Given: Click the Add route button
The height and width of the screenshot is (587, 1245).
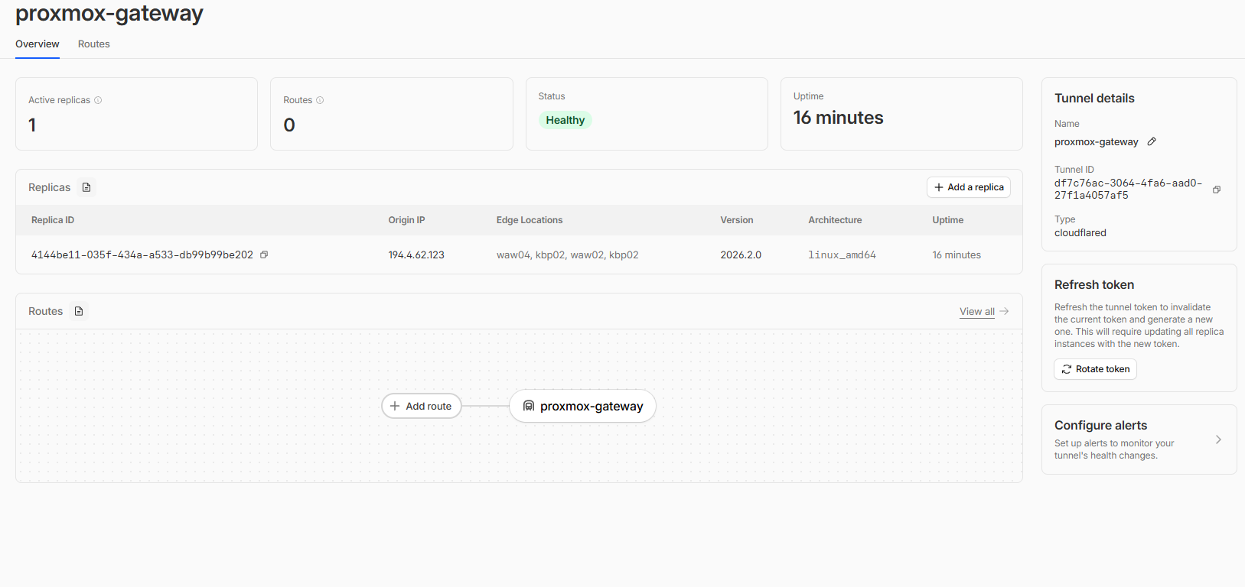Looking at the screenshot, I should coord(422,406).
